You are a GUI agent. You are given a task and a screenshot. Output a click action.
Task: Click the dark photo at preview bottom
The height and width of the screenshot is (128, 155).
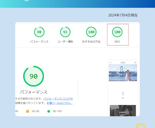(x=123, y=110)
